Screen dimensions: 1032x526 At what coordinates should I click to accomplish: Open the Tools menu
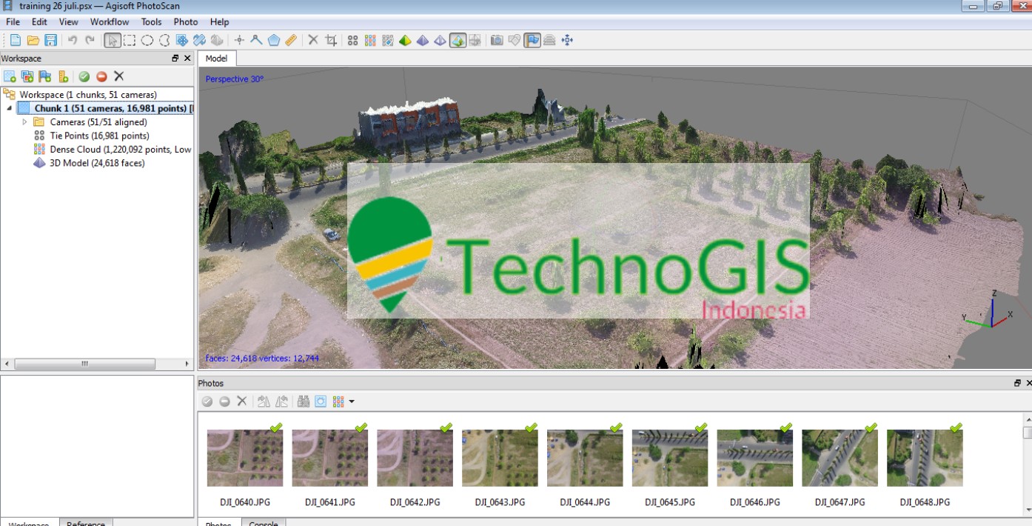(151, 22)
